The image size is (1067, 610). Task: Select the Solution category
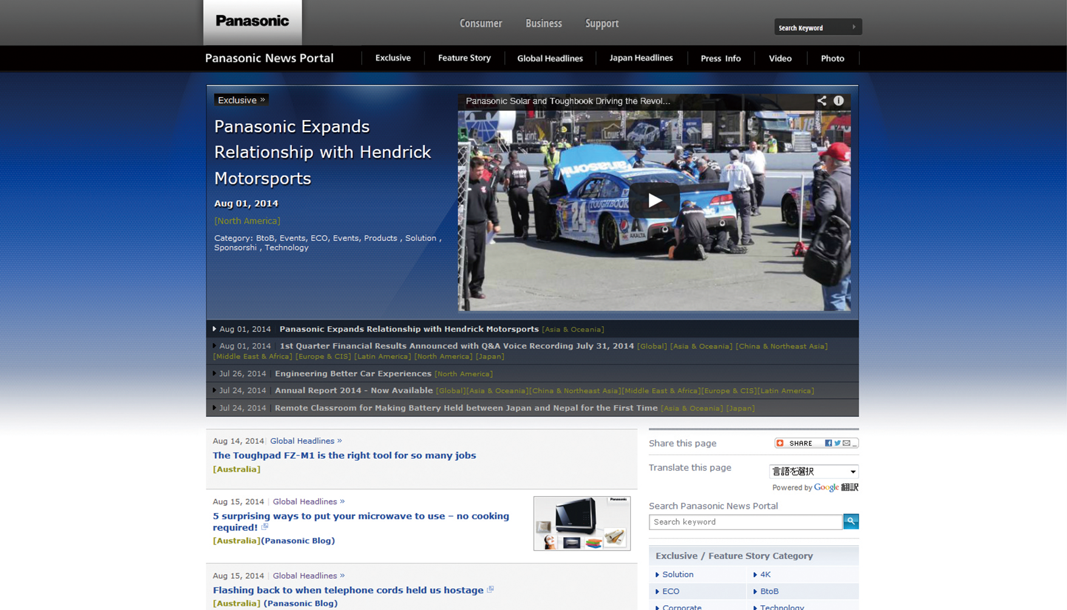pyautogui.click(x=677, y=575)
